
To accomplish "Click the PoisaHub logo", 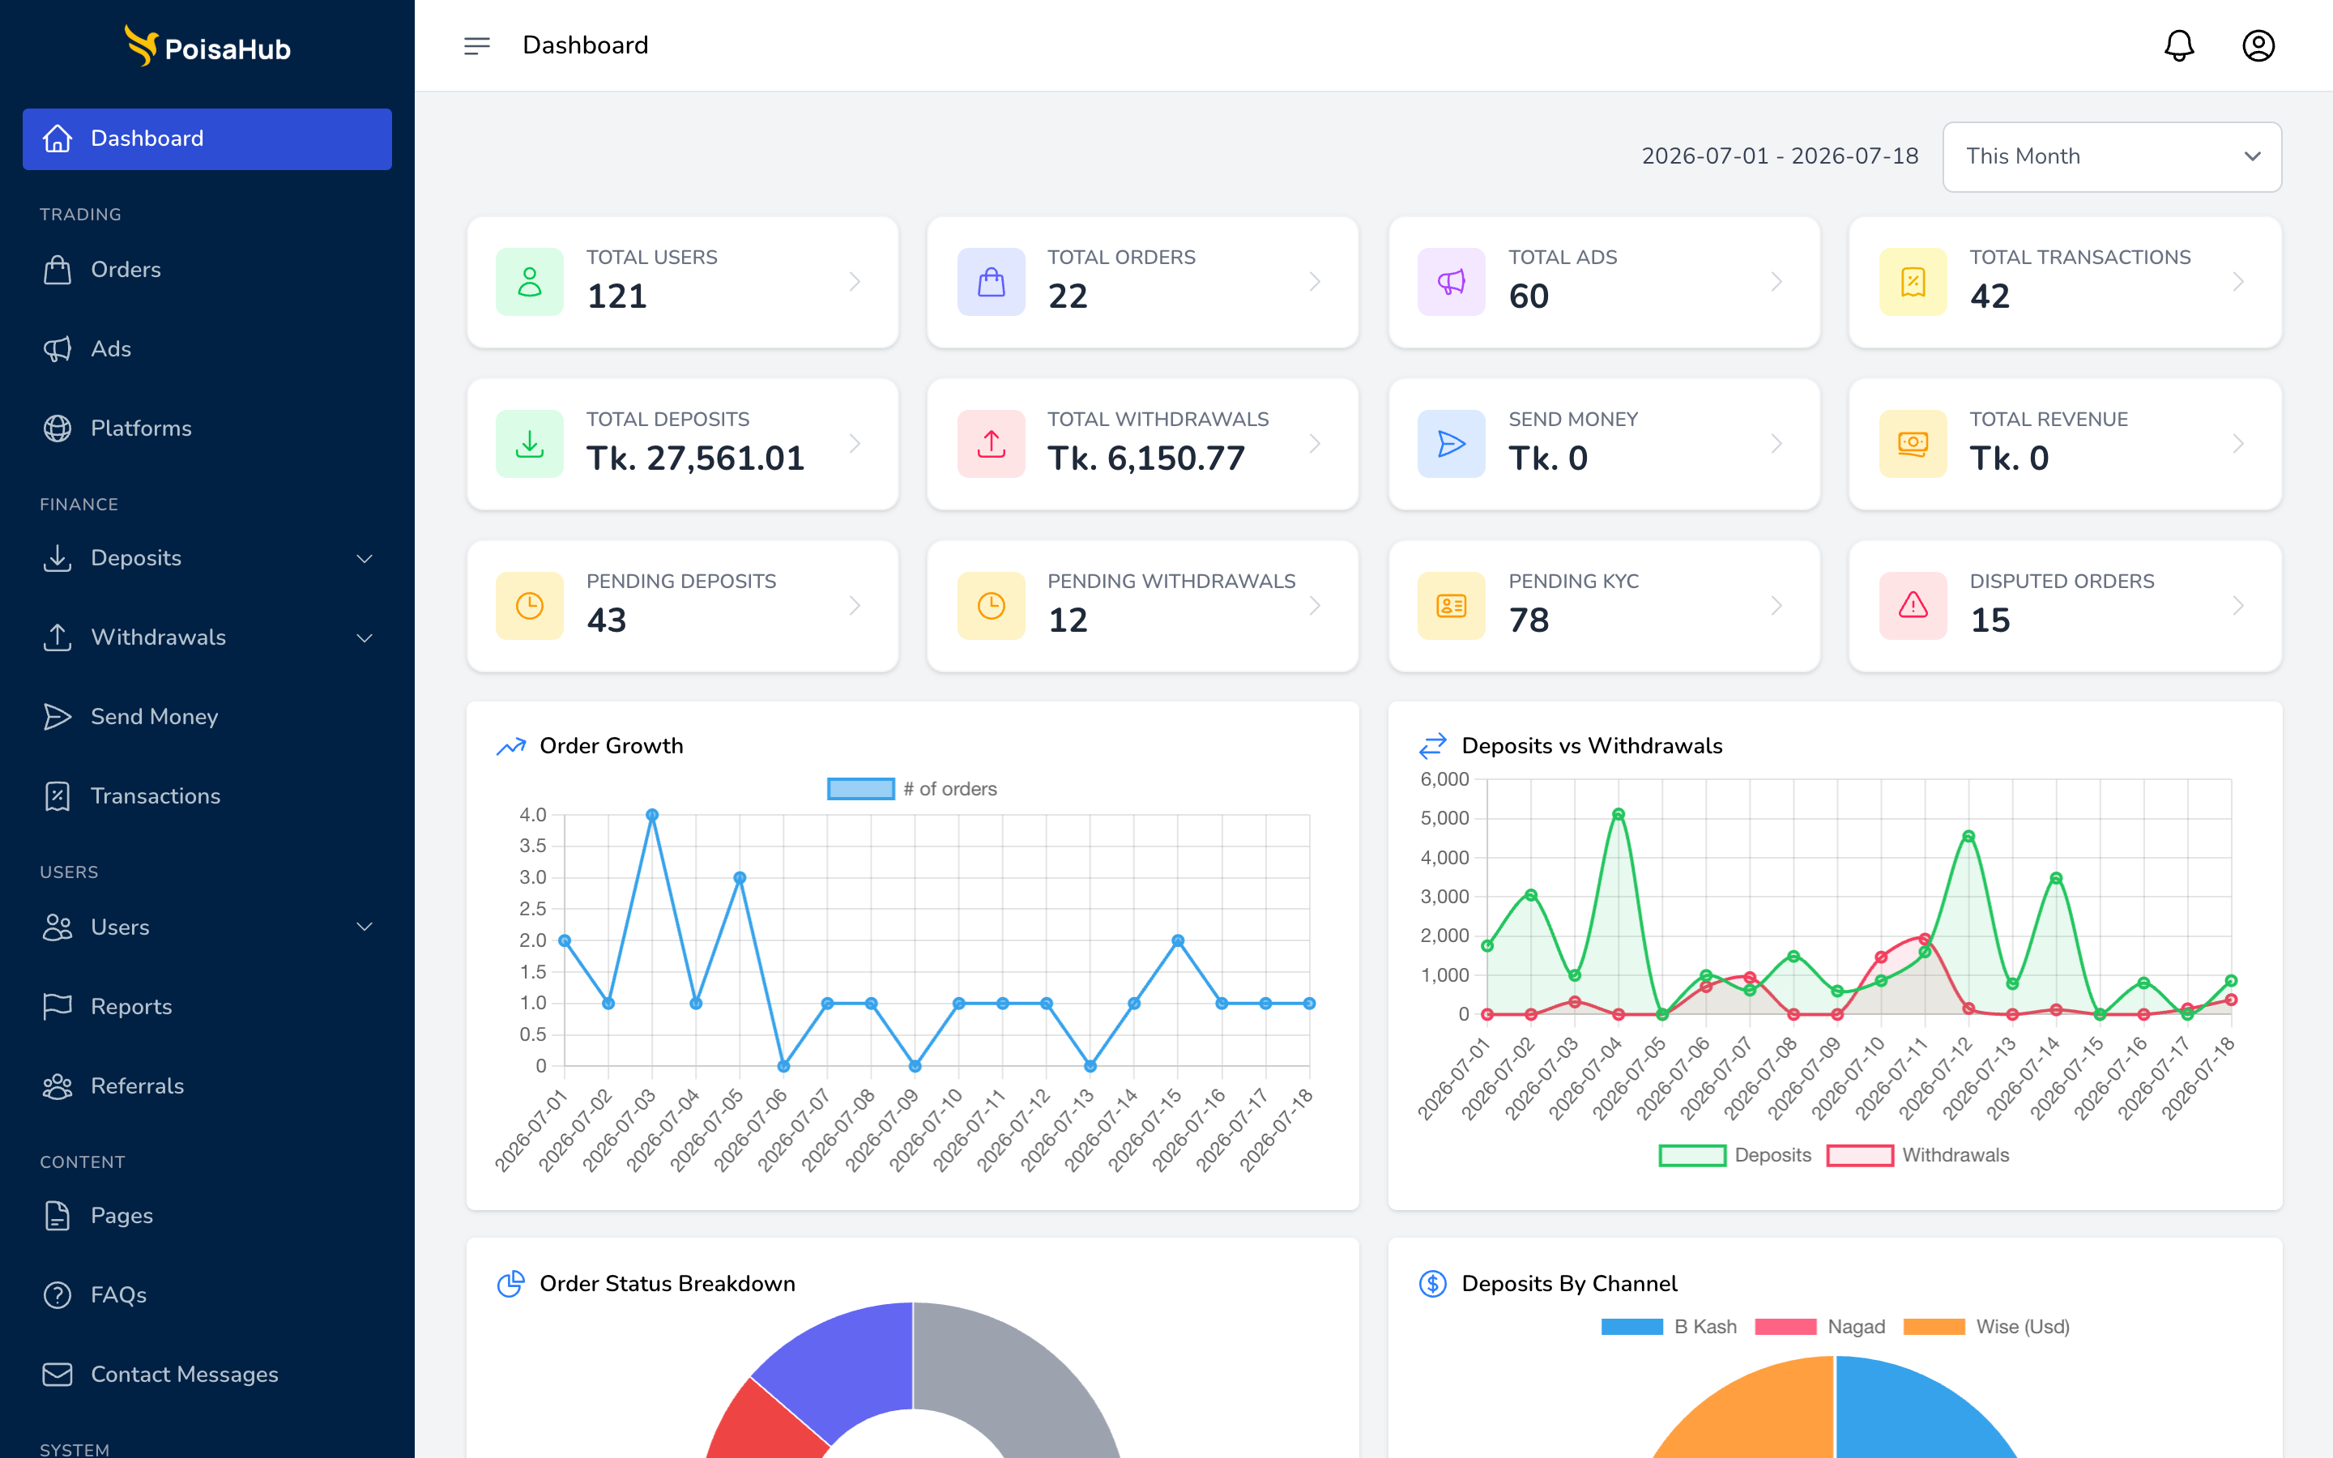I will 208,46.
